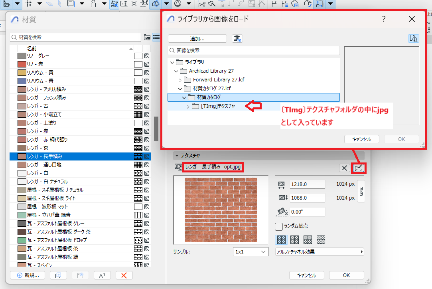The height and width of the screenshot is (289, 432).
Task: Click the suspend groups icon in the top toolbar
Action: (x=144, y=4)
